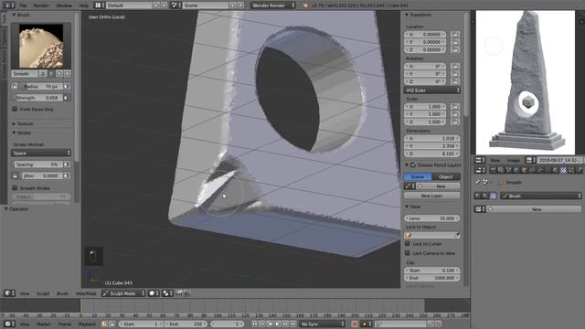585x329 pixels.
Task: Play the animation forward
Action: point(278,324)
